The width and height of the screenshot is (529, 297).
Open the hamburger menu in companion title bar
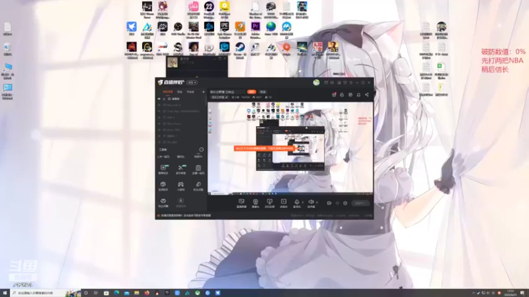(351, 82)
